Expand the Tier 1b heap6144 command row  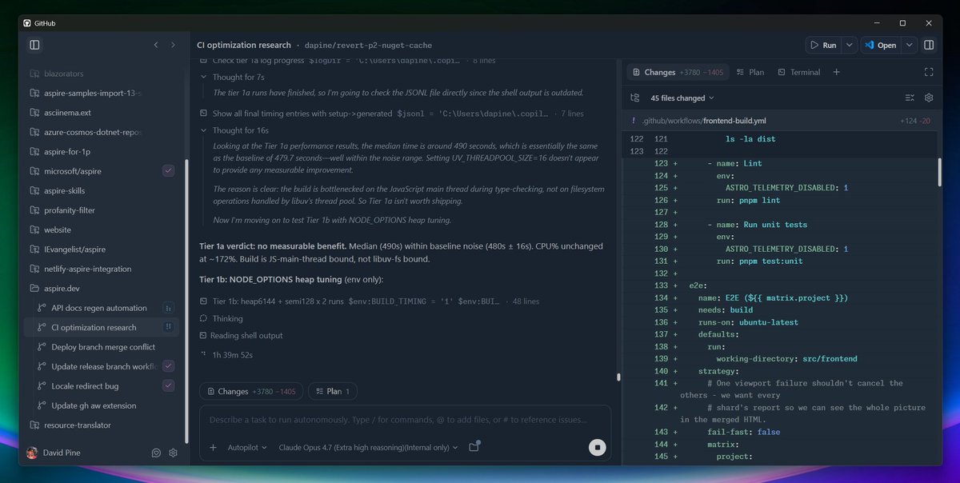370,301
